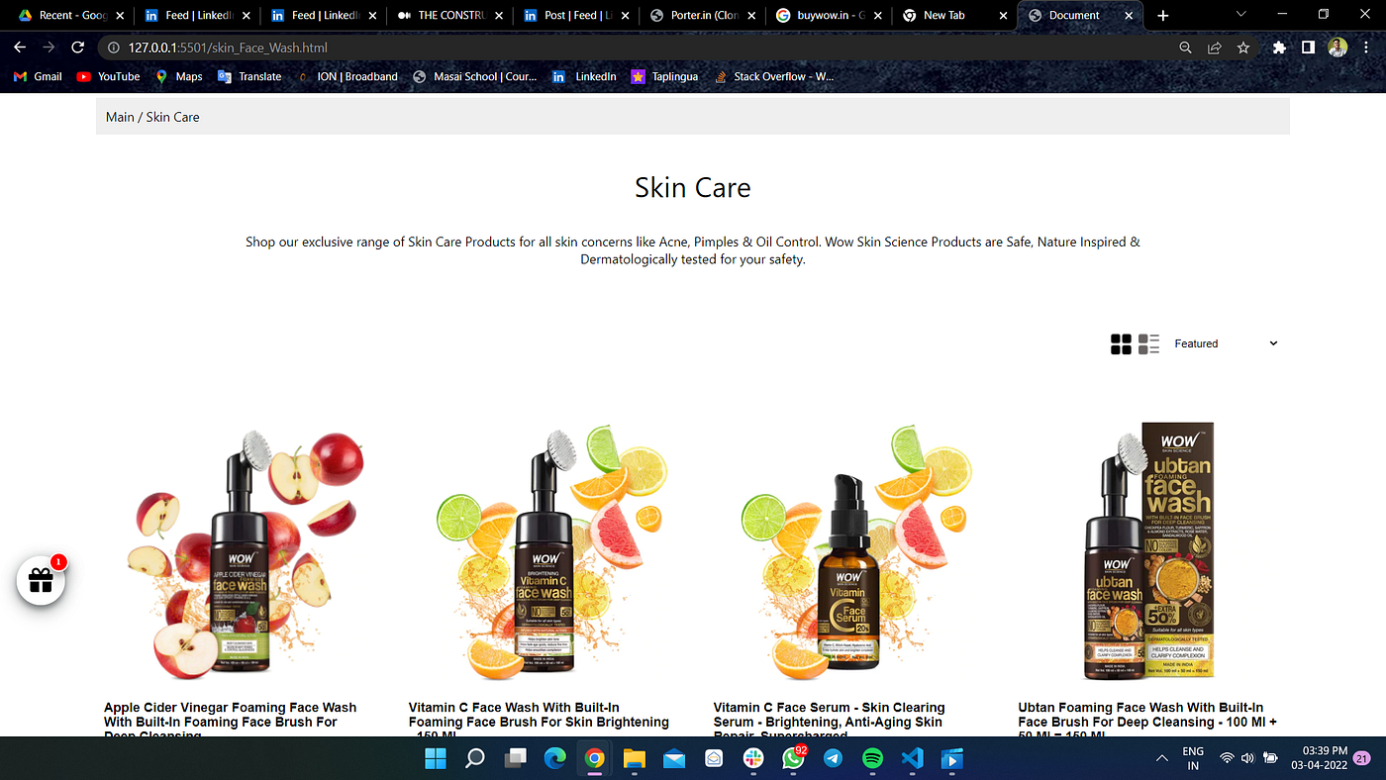
Task: Open Maps bookmark
Action: point(179,76)
